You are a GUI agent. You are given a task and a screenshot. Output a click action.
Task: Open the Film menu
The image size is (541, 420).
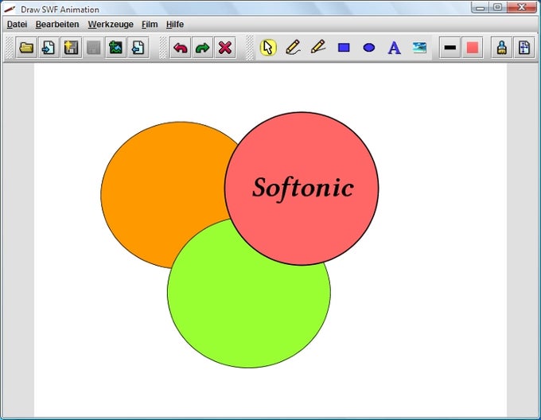[150, 25]
